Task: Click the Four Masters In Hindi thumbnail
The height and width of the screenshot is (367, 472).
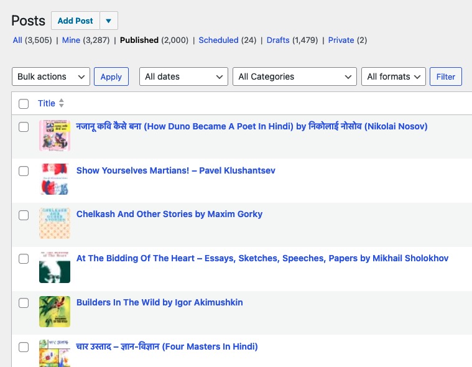Action: click(55, 353)
